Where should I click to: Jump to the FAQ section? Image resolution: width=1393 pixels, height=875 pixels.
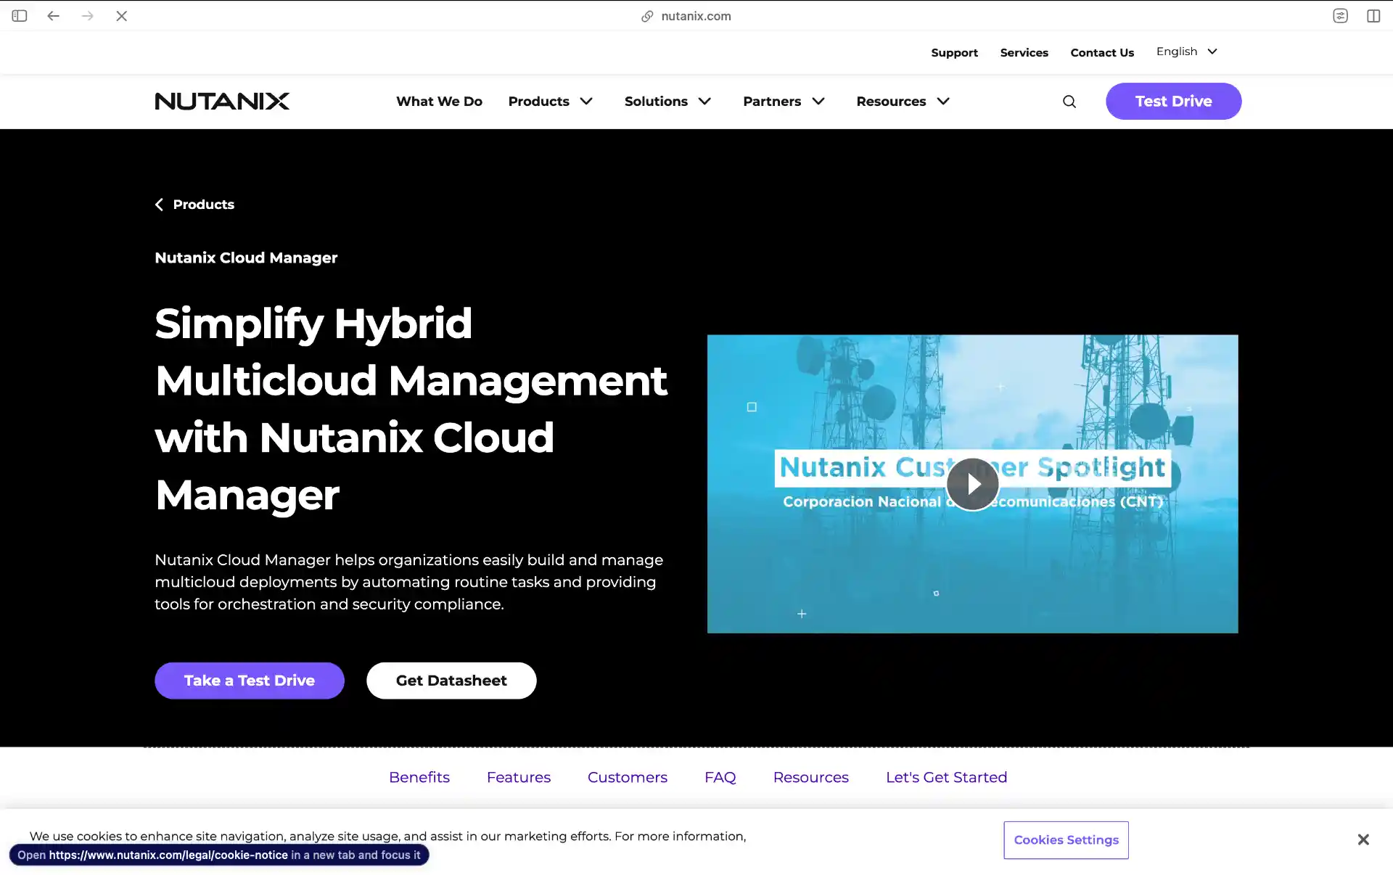point(720,777)
